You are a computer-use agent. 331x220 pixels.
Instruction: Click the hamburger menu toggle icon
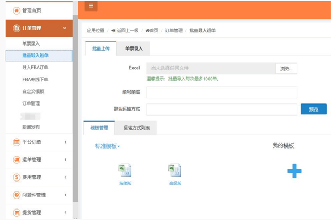(91, 6)
